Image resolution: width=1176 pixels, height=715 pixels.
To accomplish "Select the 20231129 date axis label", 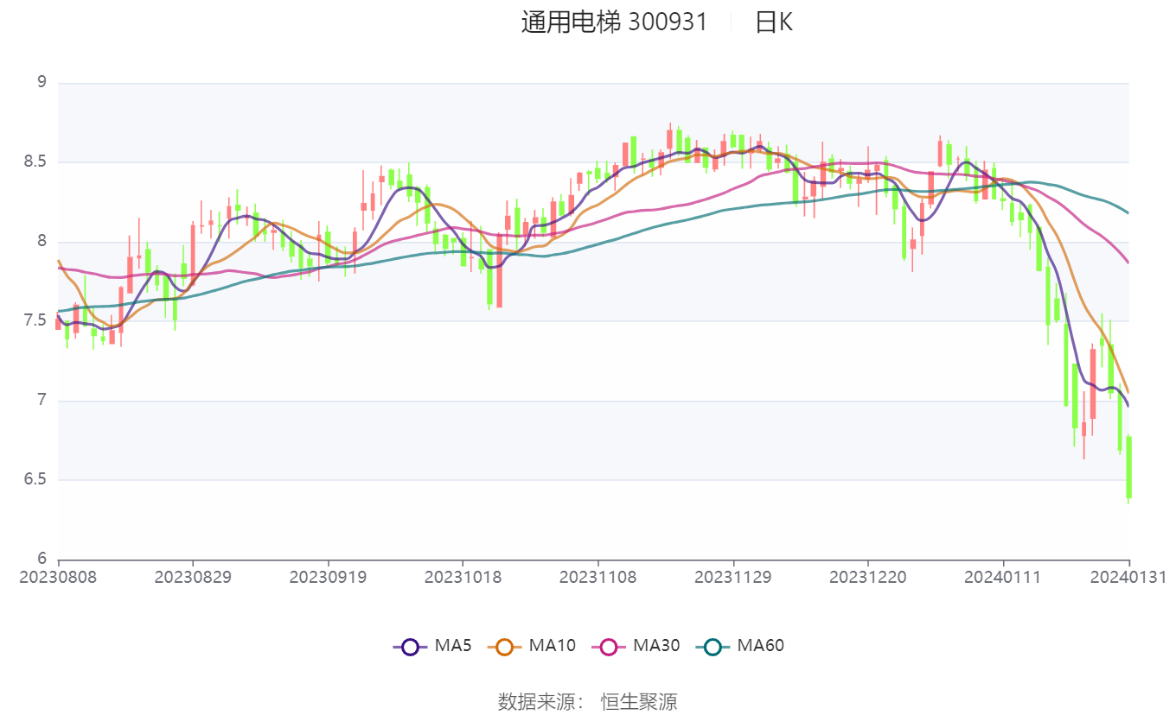I will [x=733, y=577].
